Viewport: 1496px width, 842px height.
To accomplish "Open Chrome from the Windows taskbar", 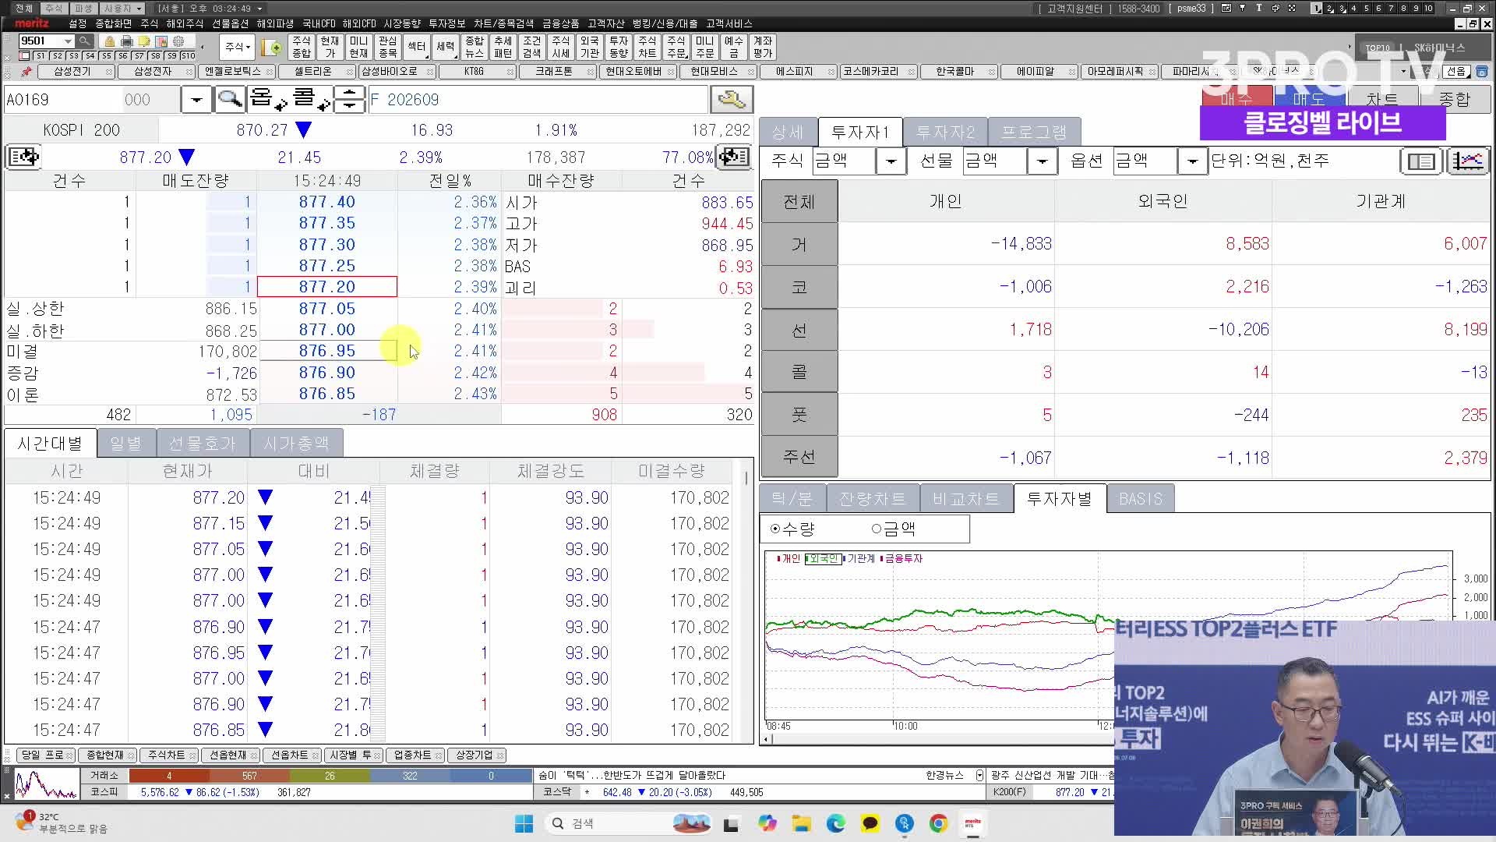I will coord(938,823).
